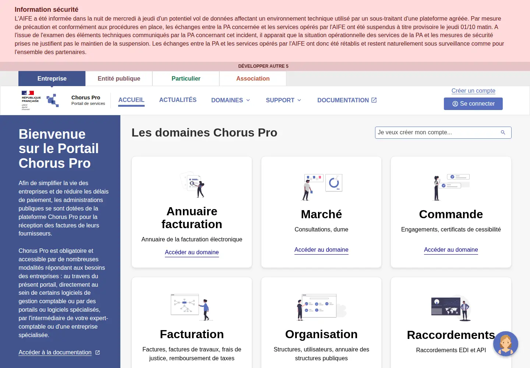This screenshot has width=530, height=368.
Task: Click the Marché heading
Action: 321,214
